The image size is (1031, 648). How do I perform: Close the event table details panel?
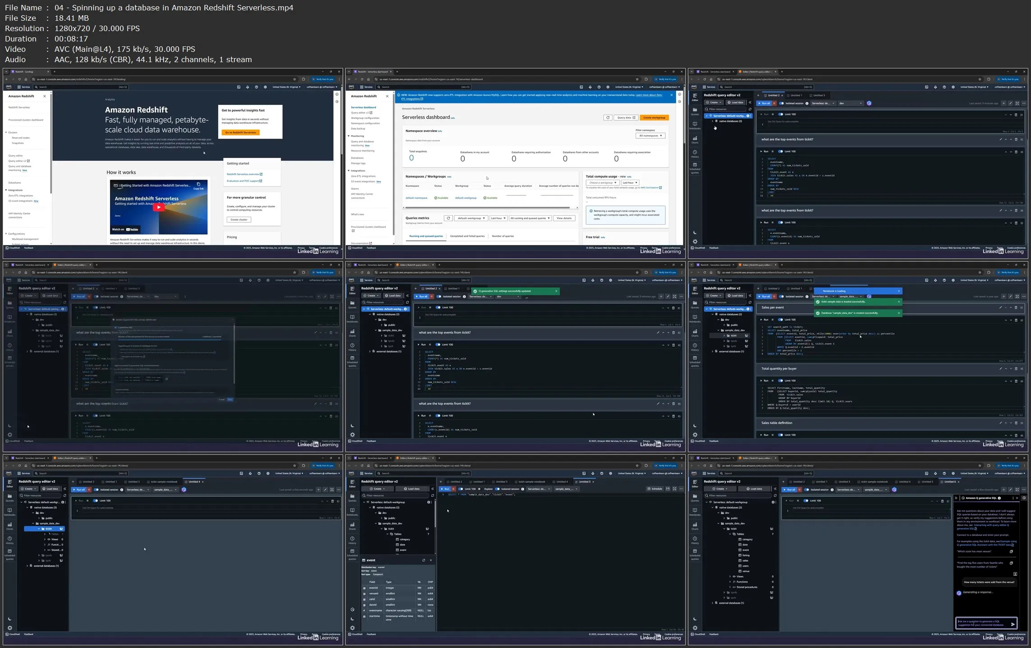tap(431, 560)
